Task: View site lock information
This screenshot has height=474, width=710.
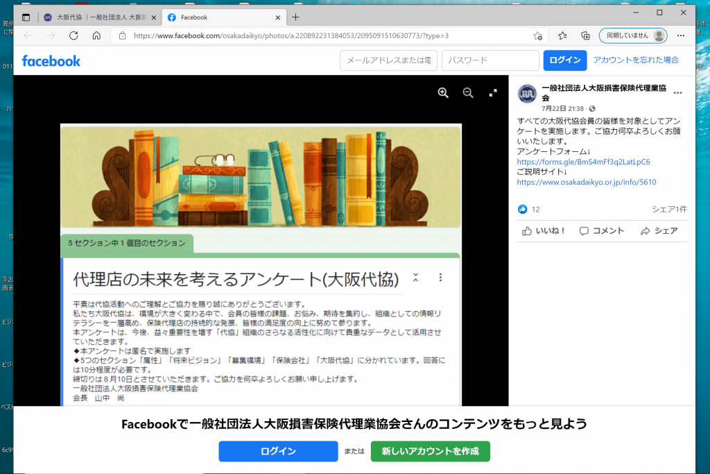Action: (x=122, y=35)
